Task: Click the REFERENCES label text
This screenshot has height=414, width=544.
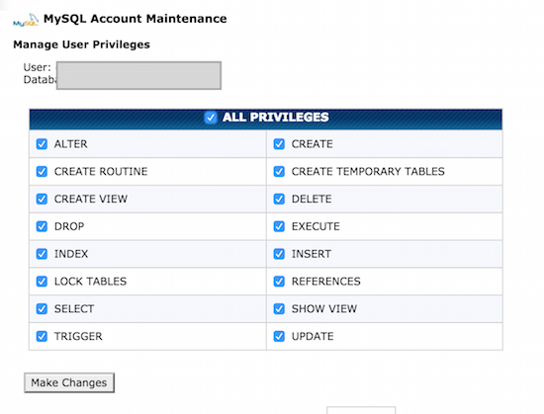Action: 326,281
